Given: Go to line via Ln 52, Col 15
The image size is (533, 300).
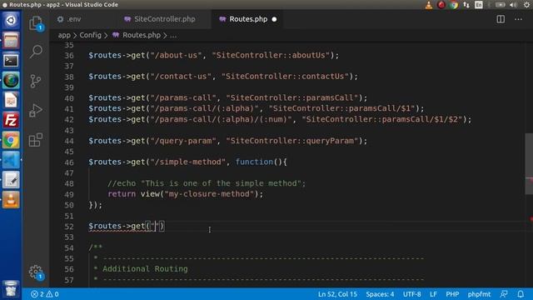Looking at the screenshot, I should pyautogui.click(x=337, y=294).
